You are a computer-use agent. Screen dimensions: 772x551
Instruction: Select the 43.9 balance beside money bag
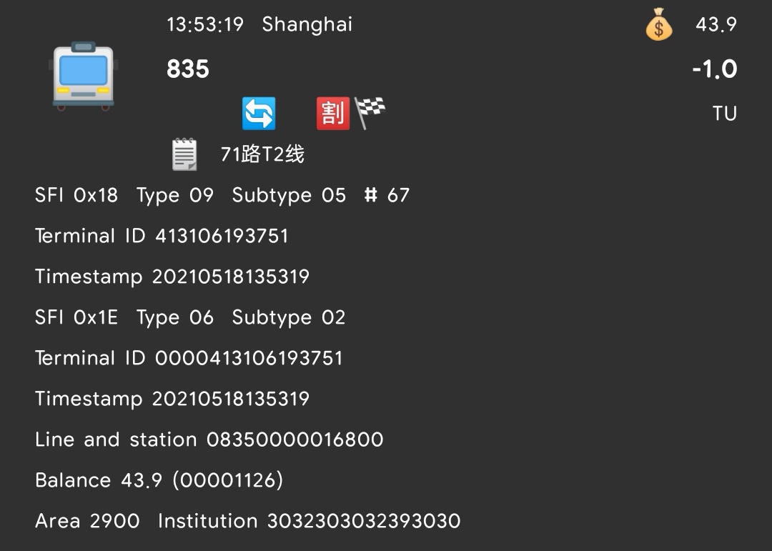[x=716, y=25]
